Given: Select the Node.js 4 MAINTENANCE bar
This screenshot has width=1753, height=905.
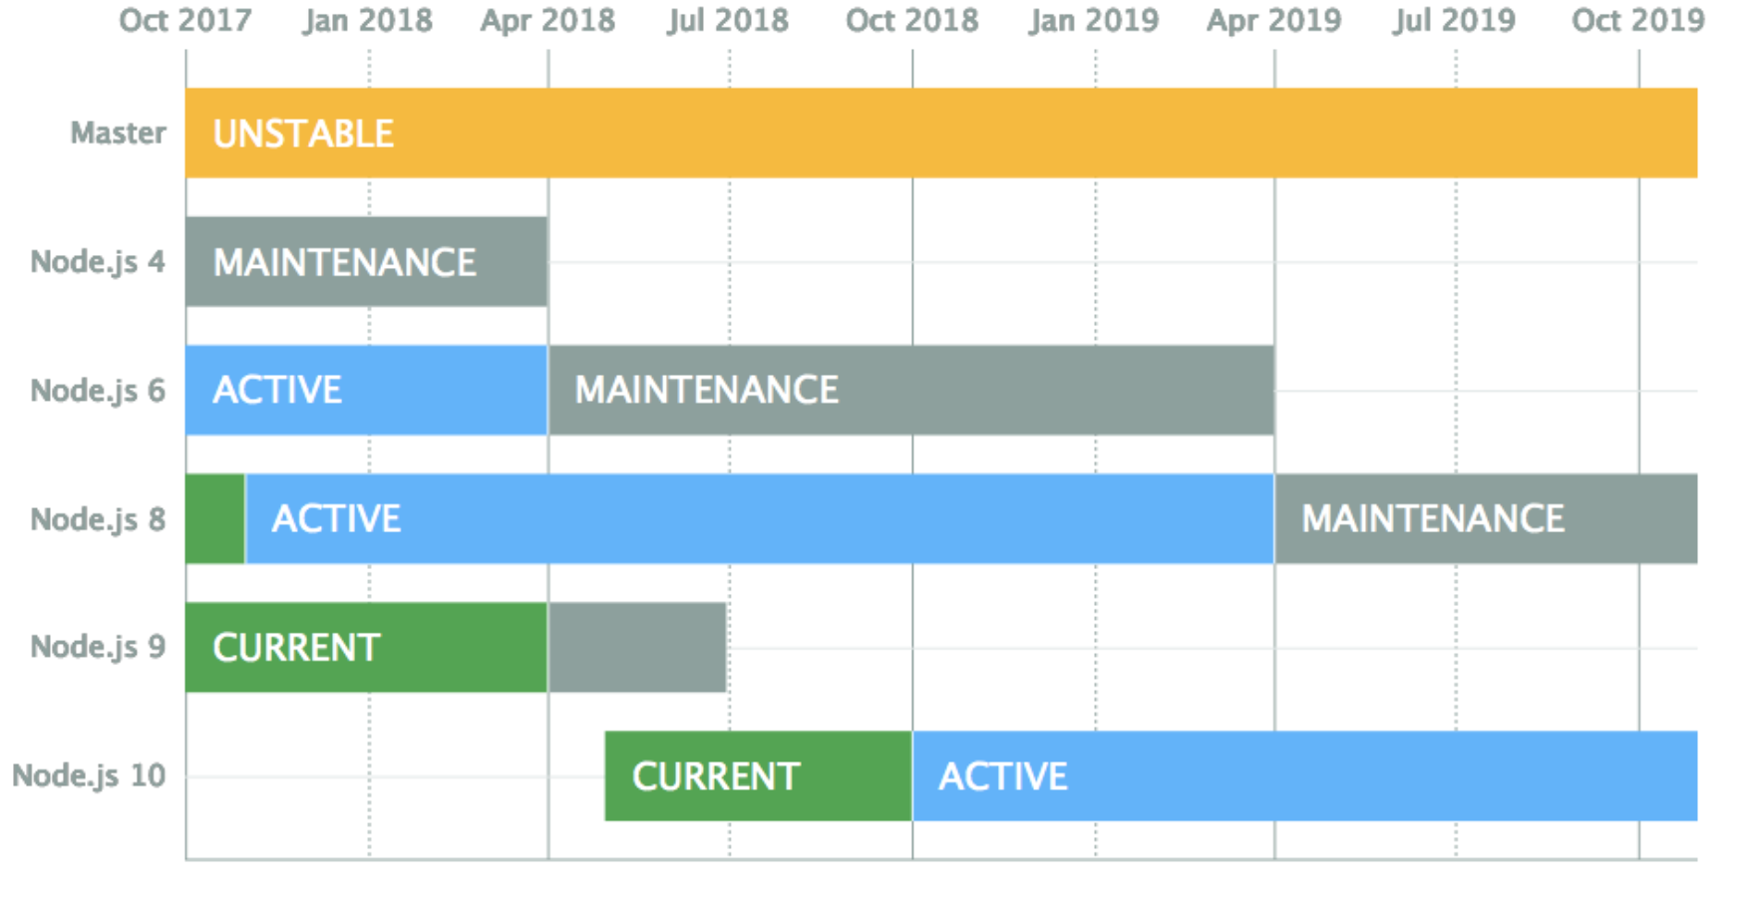Looking at the screenshot, I should point(366,262).
